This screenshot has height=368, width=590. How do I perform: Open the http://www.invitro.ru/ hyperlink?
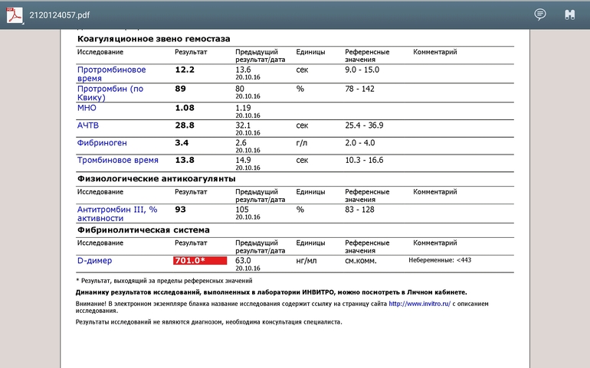coord(420,304)
